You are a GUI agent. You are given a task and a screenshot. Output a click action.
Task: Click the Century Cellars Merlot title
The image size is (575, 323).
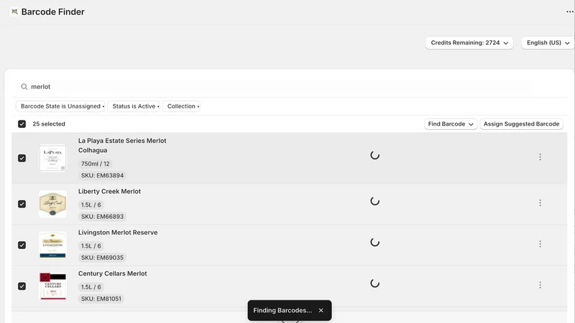pyautogui.click(x=112, y=273)
